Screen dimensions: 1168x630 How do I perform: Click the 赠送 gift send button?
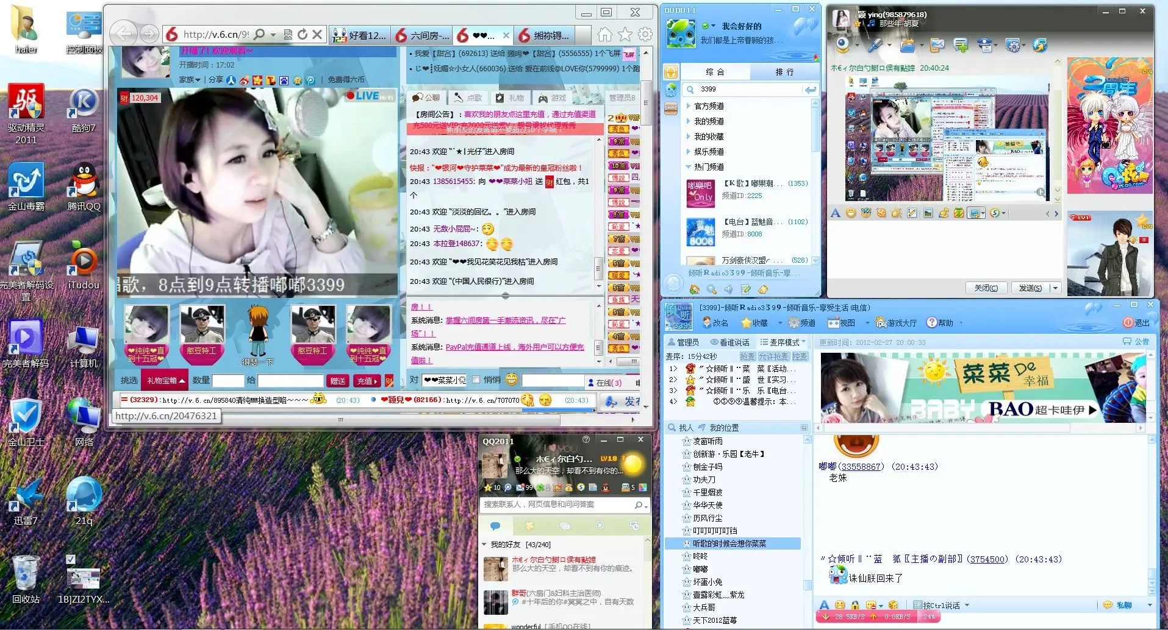(337, 381)
